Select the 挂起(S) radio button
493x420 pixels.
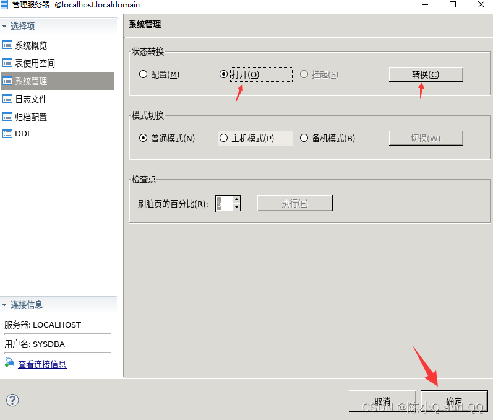(x=304, y=74)
